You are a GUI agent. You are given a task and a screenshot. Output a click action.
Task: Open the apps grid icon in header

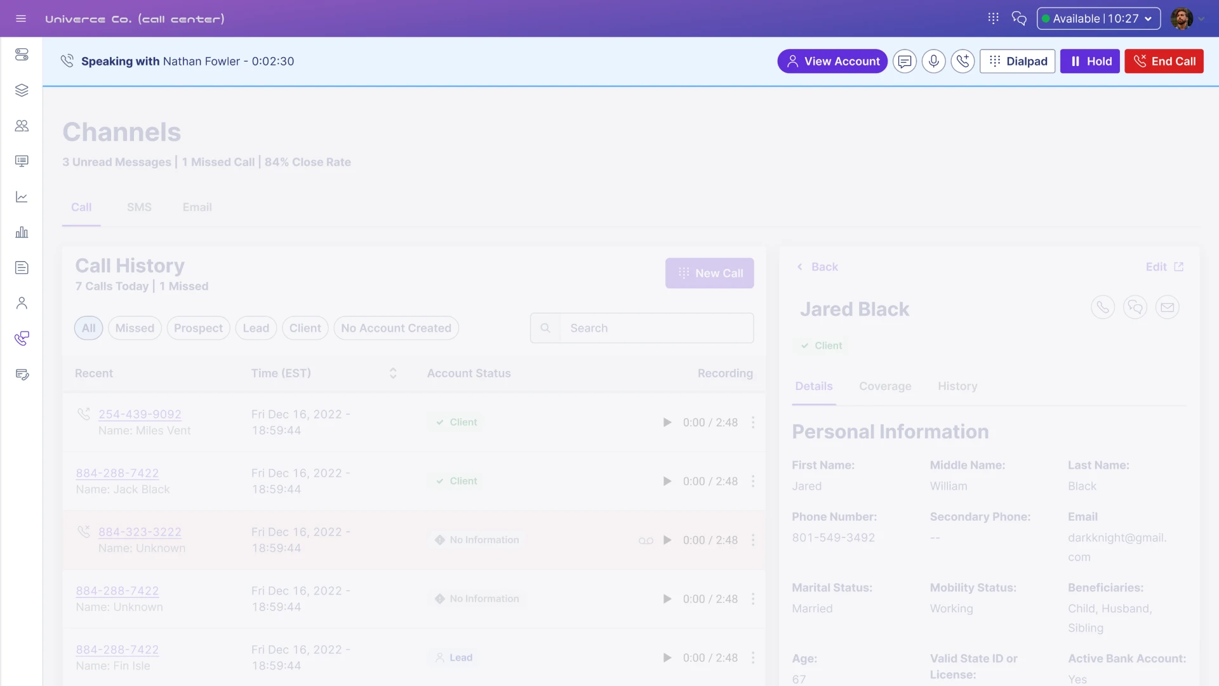(x=993, y=18)
